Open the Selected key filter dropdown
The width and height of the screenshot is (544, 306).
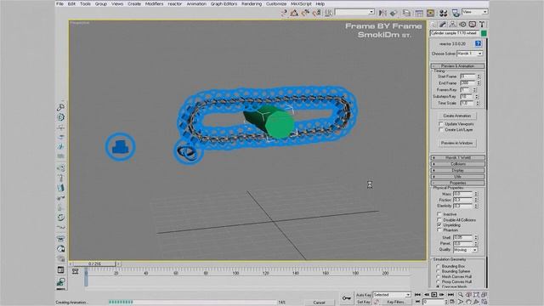click(392, 295)
